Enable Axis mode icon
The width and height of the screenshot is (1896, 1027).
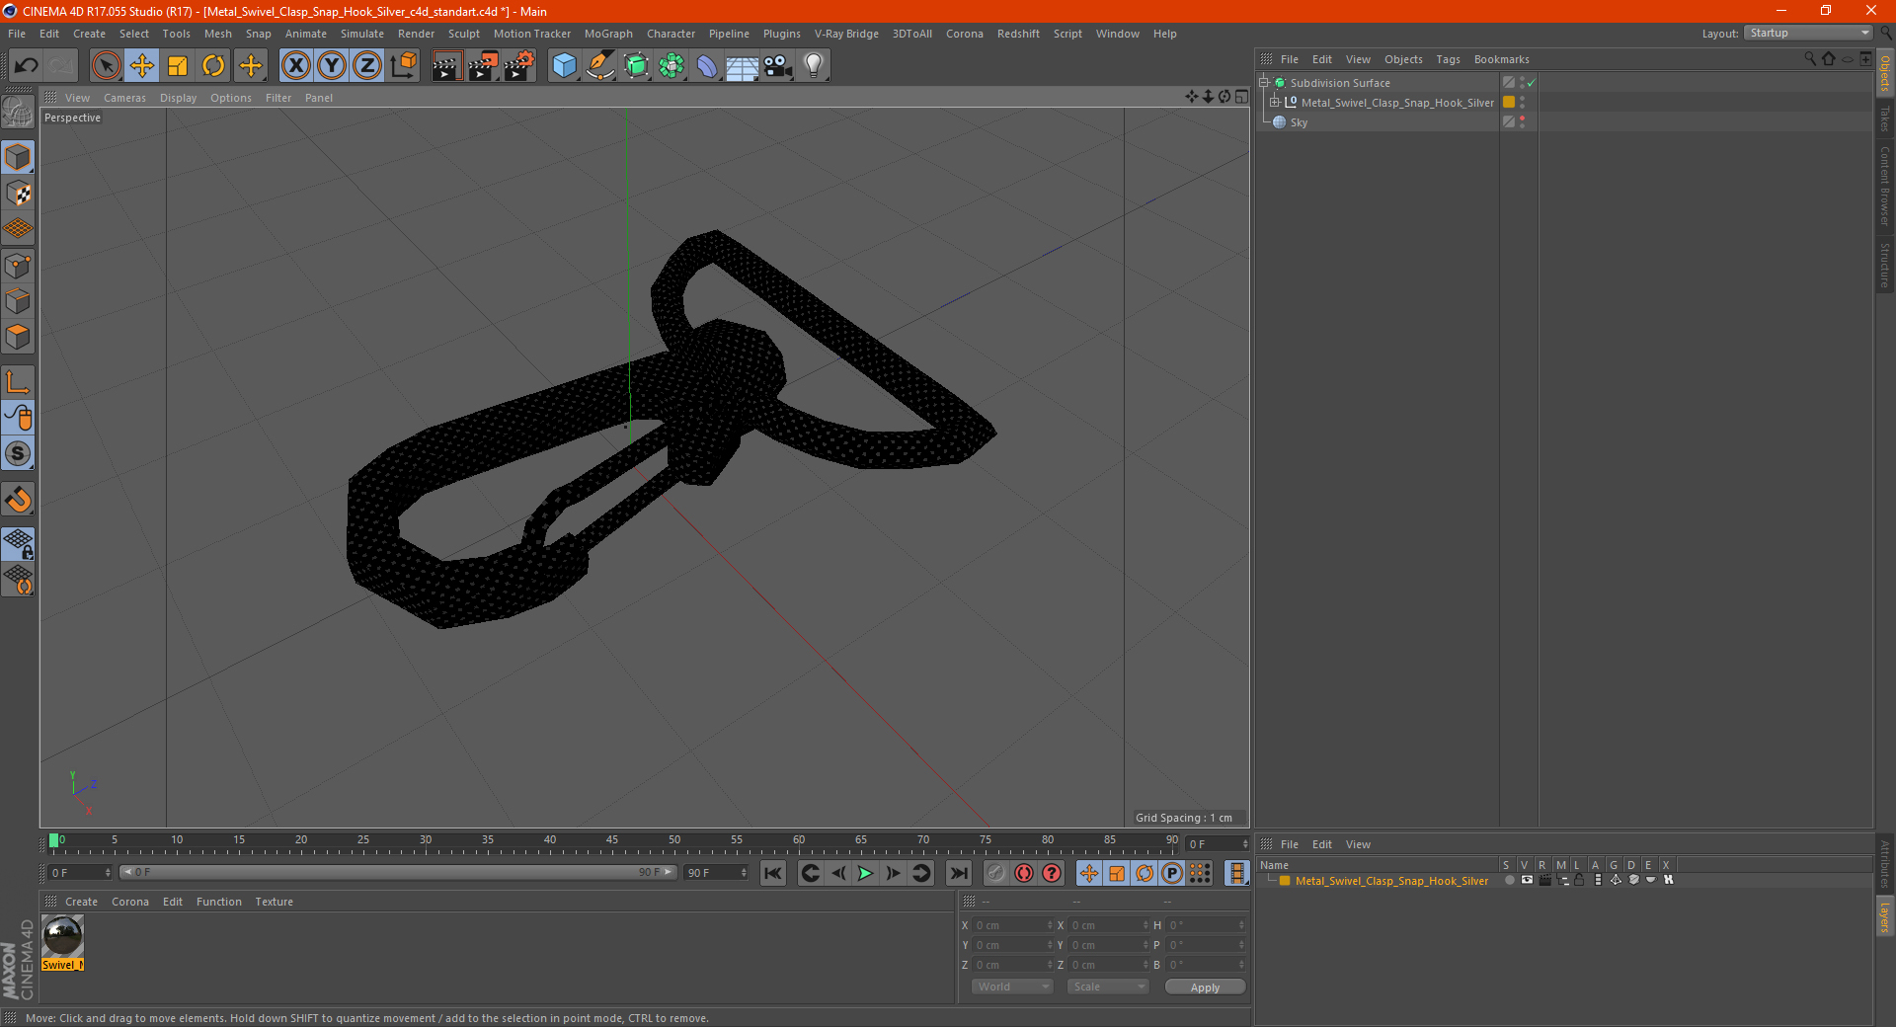coord(18,382)
